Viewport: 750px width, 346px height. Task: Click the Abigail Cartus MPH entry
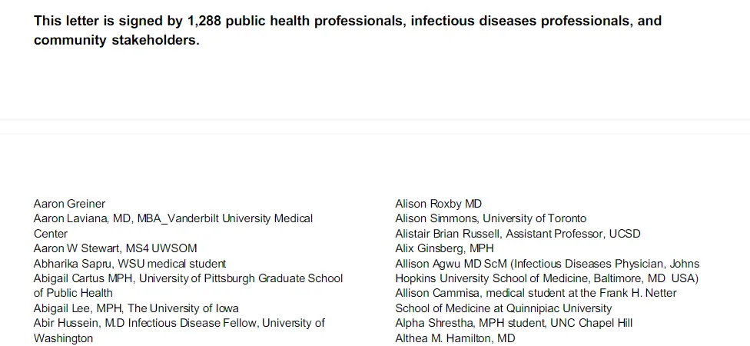tap(188, 278)
